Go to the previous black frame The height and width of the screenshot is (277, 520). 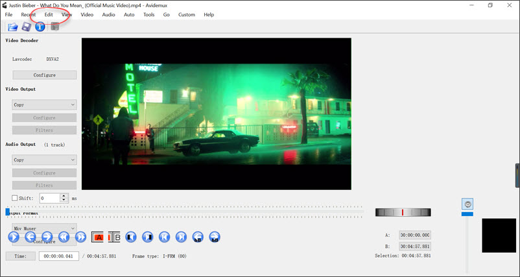[x=131, y=237]
